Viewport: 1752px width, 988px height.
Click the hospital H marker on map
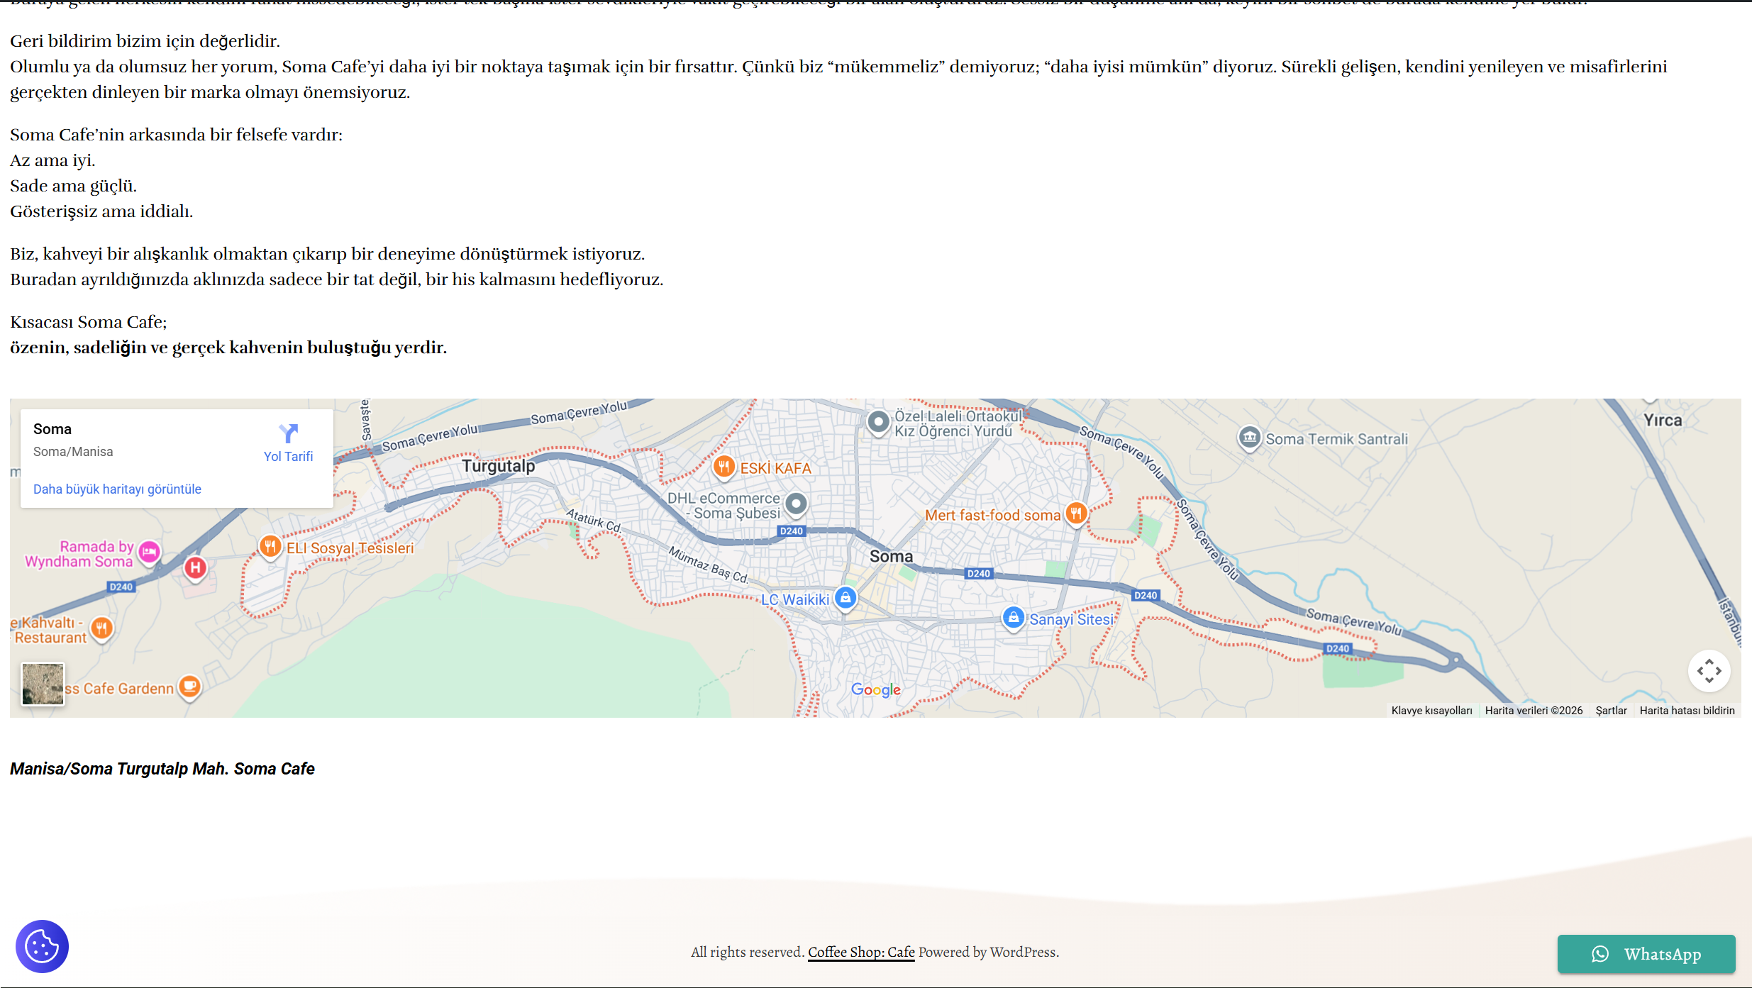point(196,567)
